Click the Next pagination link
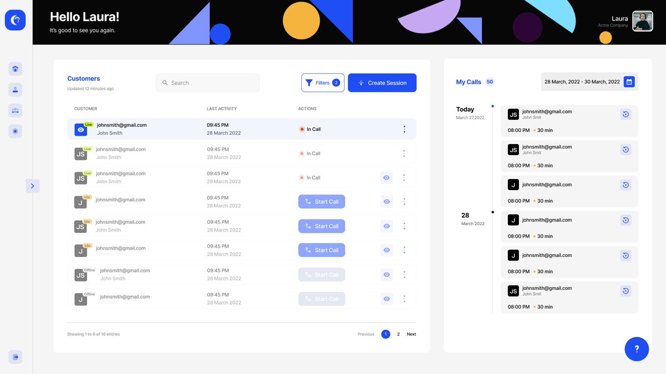666x374 pixels. click(x=411, y=334)
